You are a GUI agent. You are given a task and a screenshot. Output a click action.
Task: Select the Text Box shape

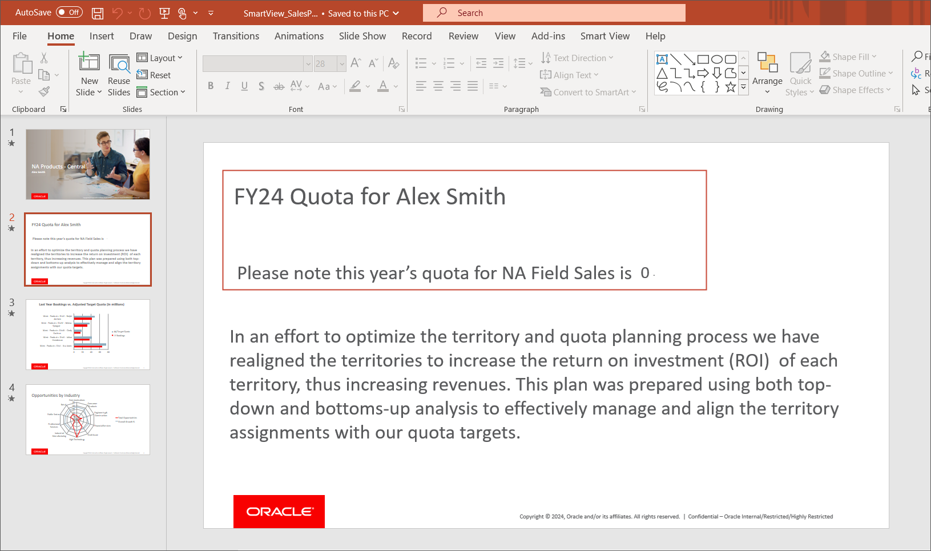662,59
